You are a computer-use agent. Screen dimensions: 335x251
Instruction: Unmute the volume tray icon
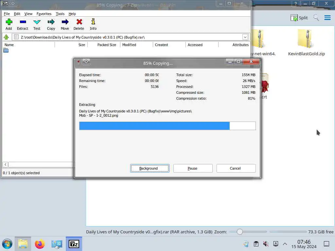click(266, 244)
